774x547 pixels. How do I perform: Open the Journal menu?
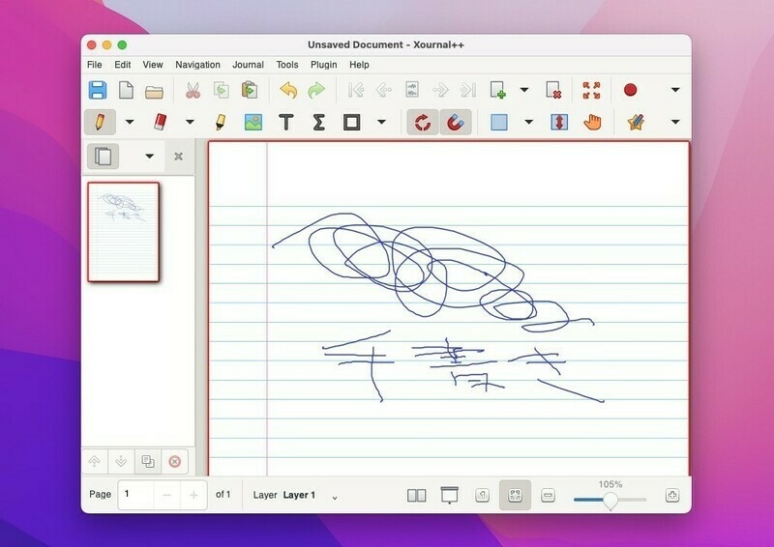247,65
